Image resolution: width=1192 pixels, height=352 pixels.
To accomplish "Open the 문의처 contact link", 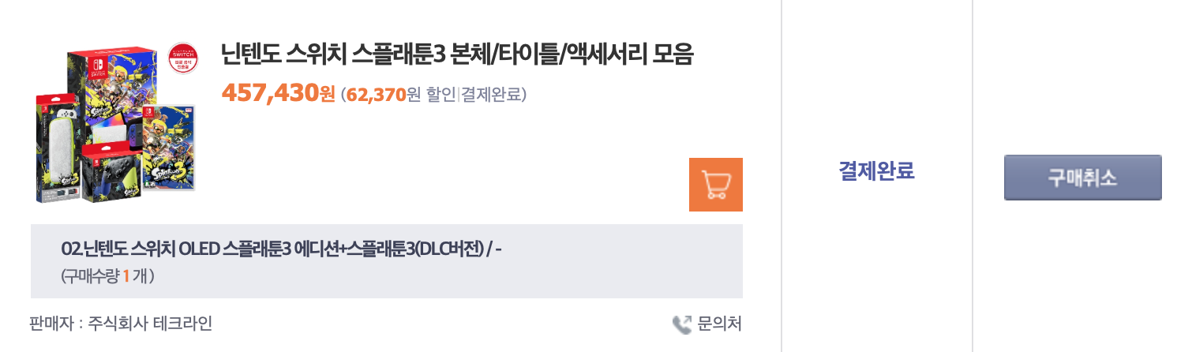I will click(719, 324).
